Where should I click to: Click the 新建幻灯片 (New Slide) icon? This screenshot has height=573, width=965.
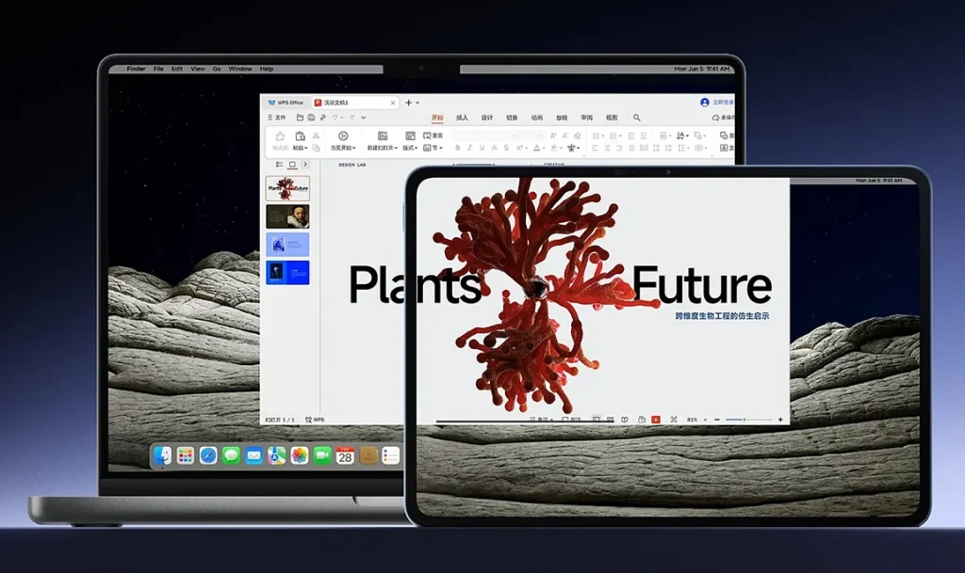tap(383, 135)
